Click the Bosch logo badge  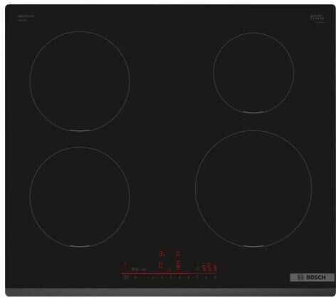312,277
